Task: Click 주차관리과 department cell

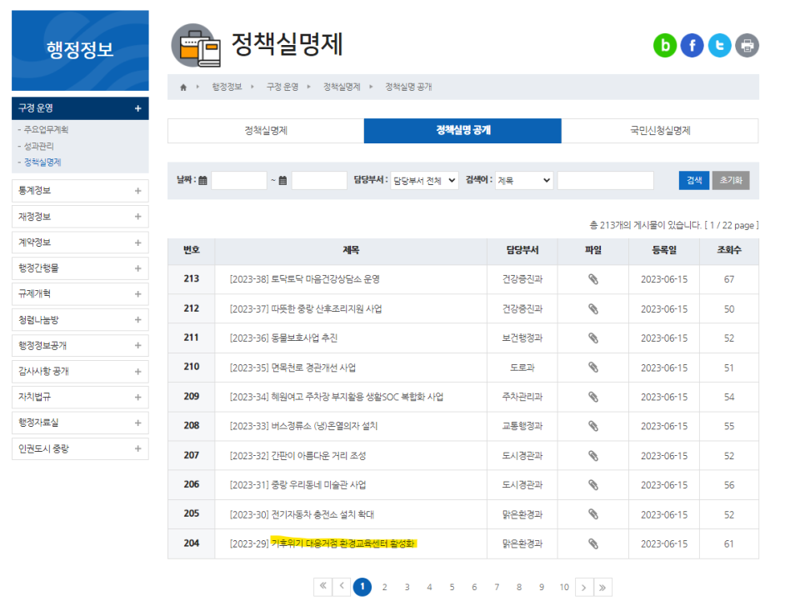Action: tap(522, 397)
